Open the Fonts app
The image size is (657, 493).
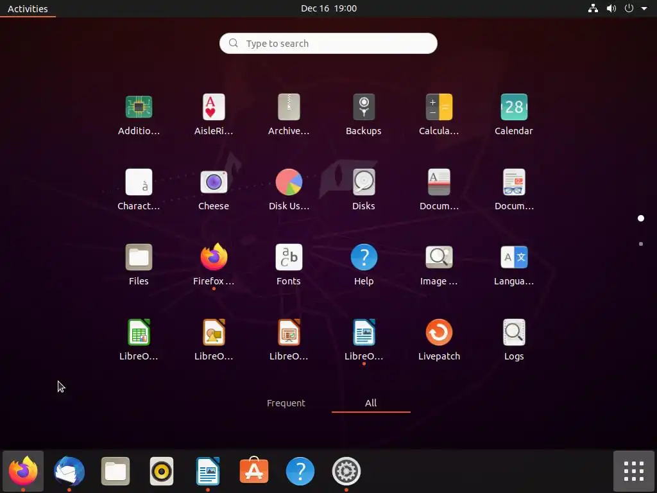pos(289,257)
